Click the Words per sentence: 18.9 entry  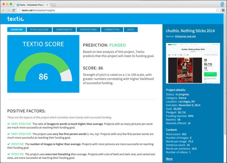(181, 149)
